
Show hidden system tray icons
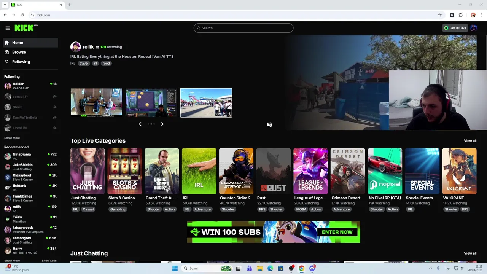[430, 268]
